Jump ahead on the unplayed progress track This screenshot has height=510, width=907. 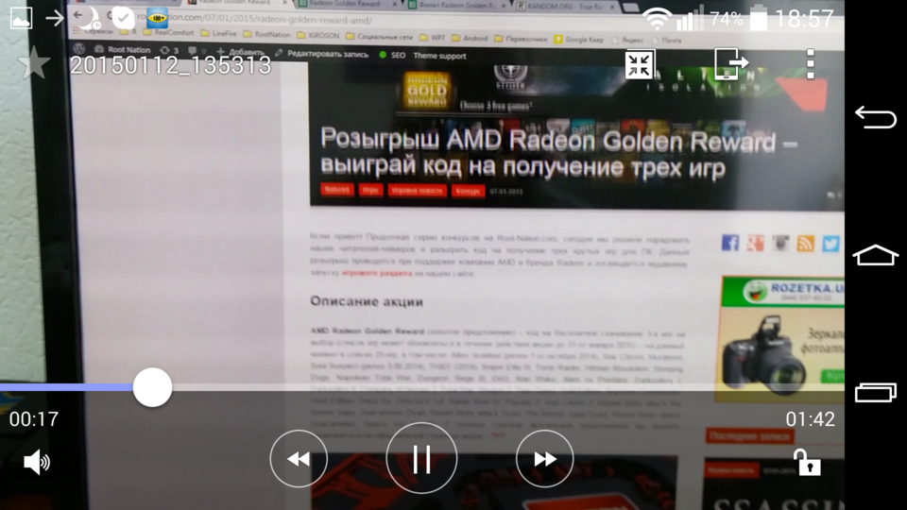point(508,387)
